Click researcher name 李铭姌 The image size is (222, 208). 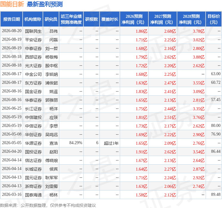[x=51, y=74]
